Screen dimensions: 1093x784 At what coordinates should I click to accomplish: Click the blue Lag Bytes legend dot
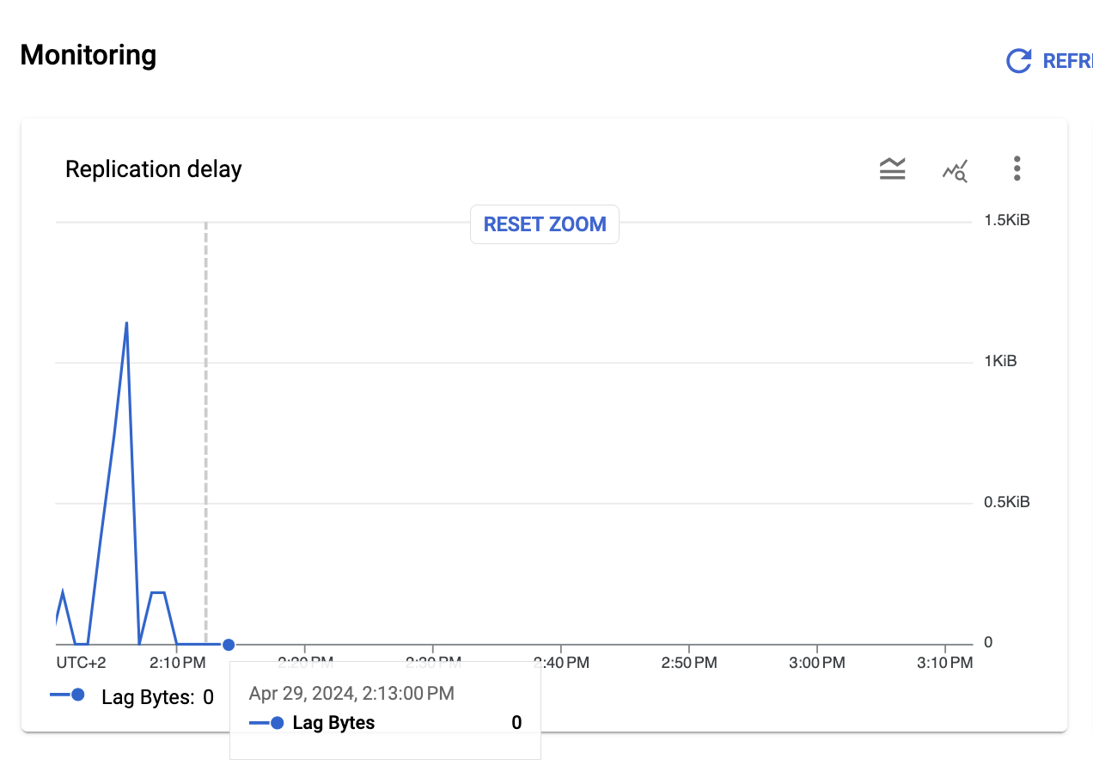coord(79,695)
